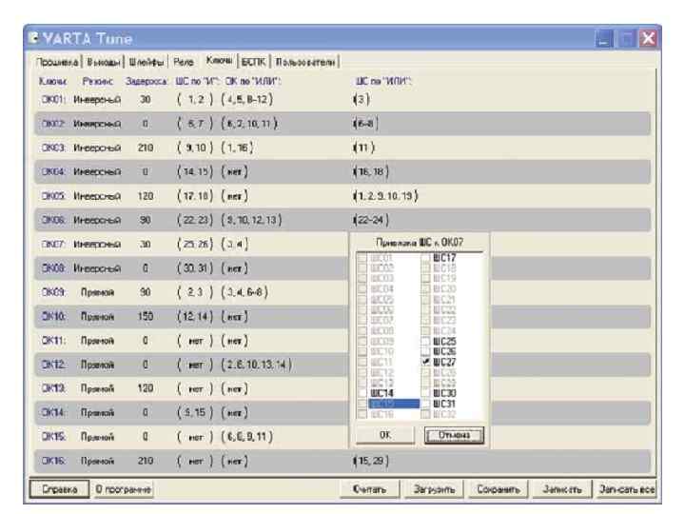This screenshot has width=685, height=514.
Task: Switch to the Выходы tab
Action: [x=103, y=62]
